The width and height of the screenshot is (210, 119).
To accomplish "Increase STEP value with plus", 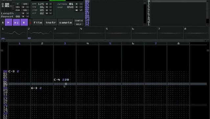I will click(x=47, y=10).
